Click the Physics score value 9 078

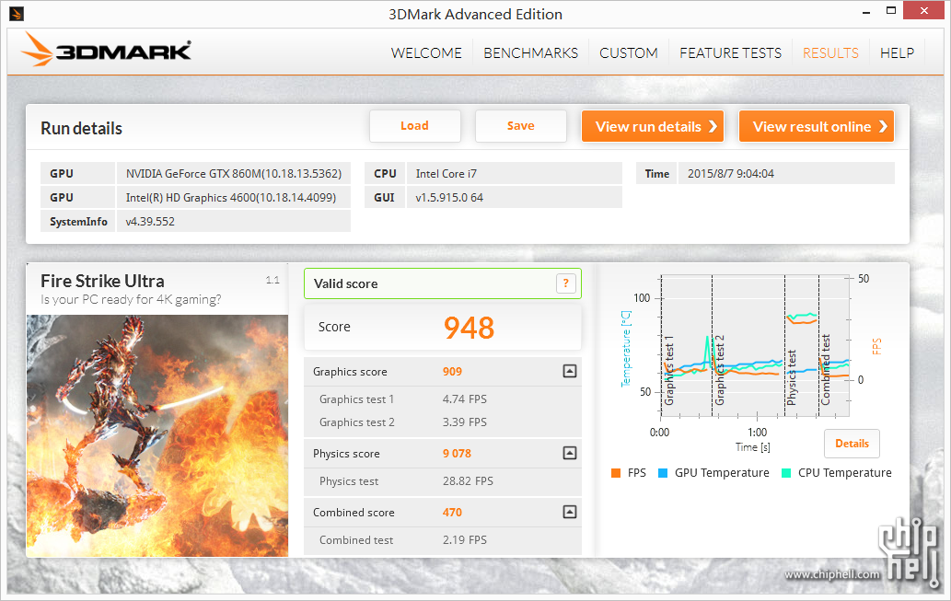pos(457,454)
